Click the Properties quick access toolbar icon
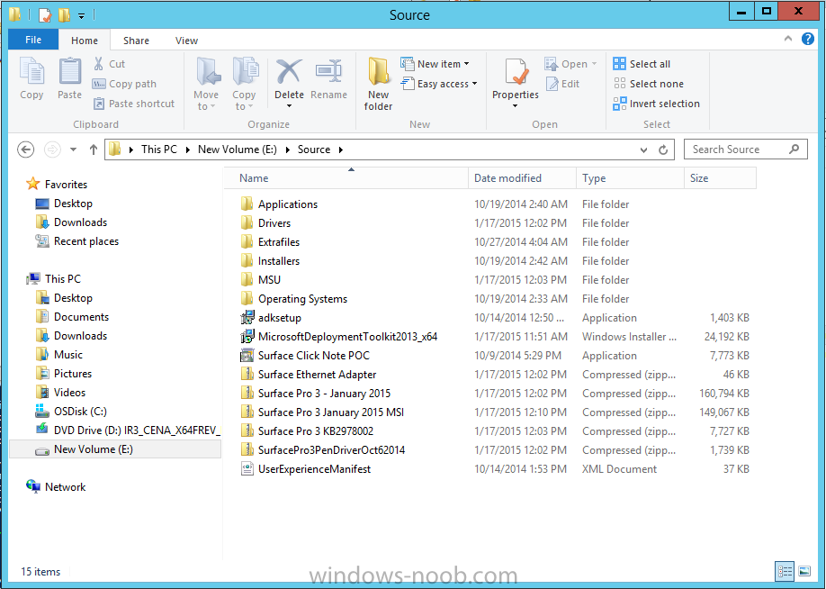Screen dimensions: 826x589 [x=45, y=14]
